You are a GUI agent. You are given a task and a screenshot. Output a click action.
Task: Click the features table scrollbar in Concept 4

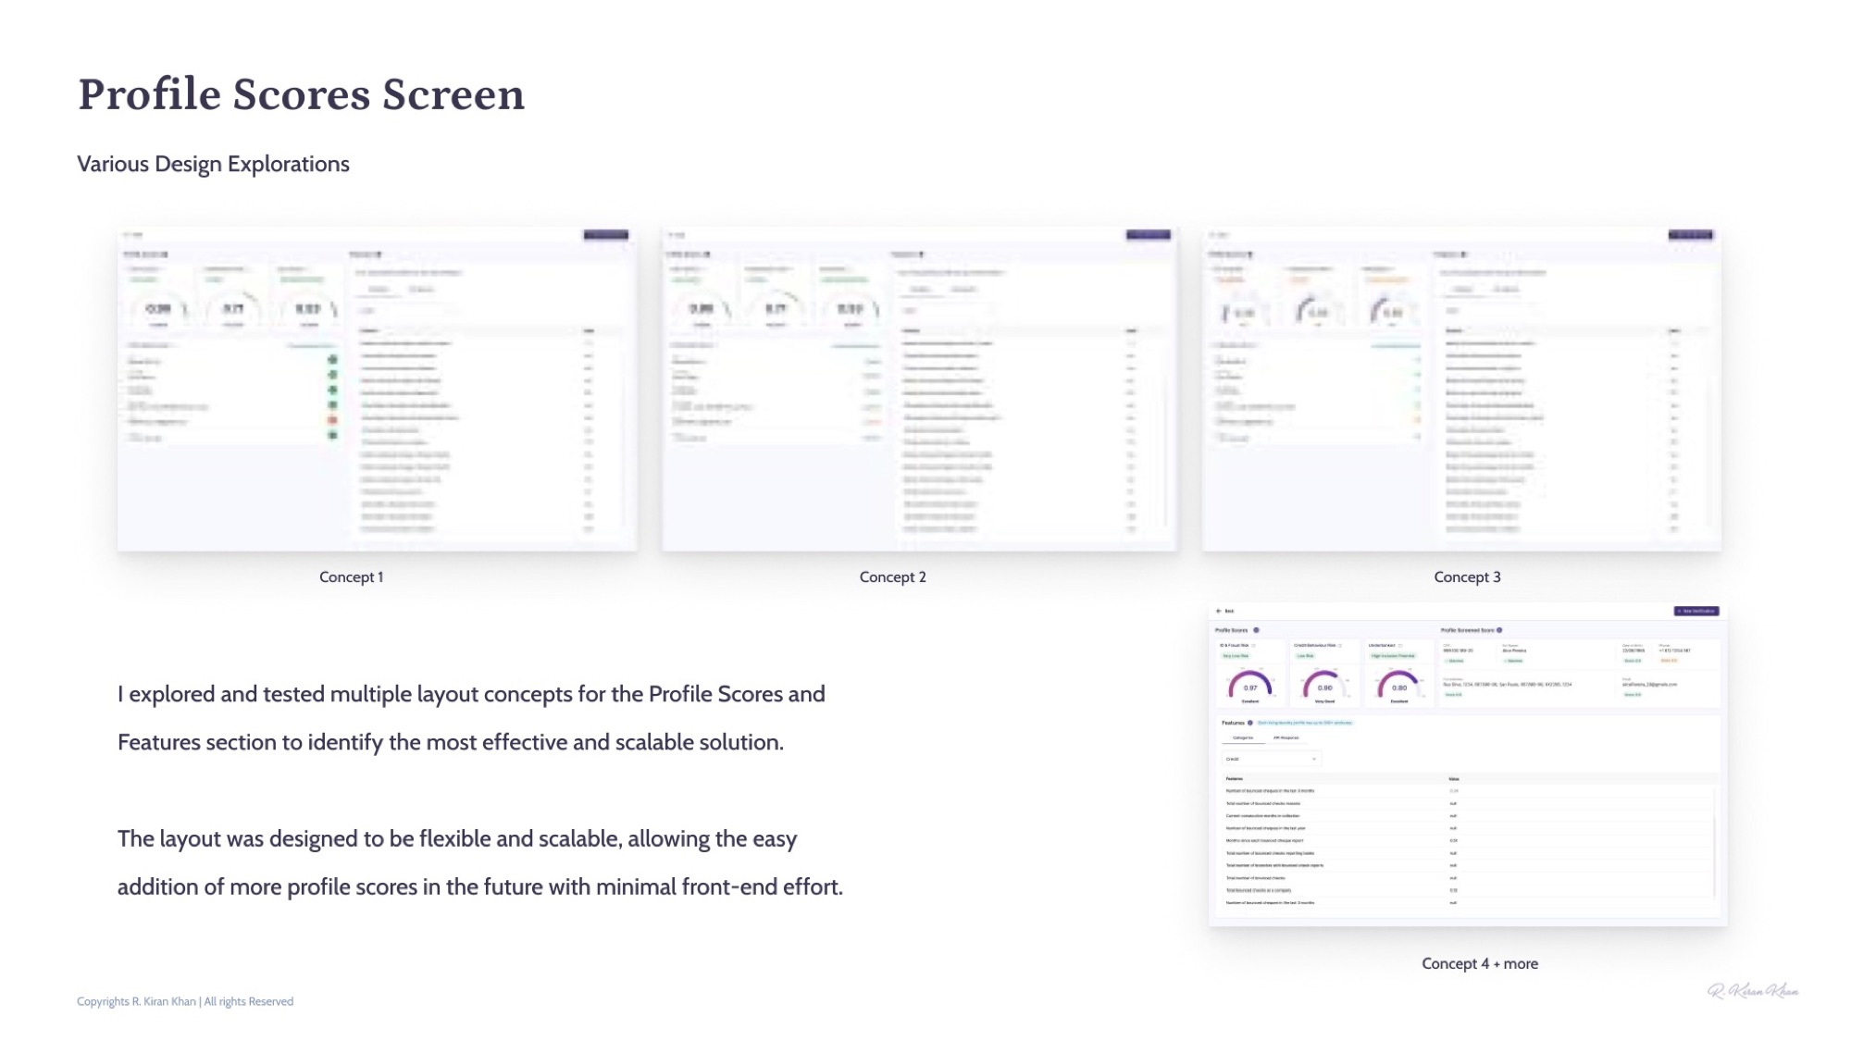coord(1714,842)
